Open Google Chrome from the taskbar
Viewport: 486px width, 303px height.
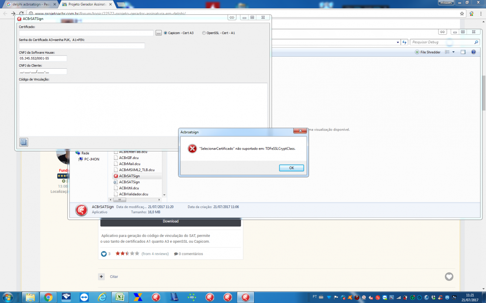coord(48,297)
